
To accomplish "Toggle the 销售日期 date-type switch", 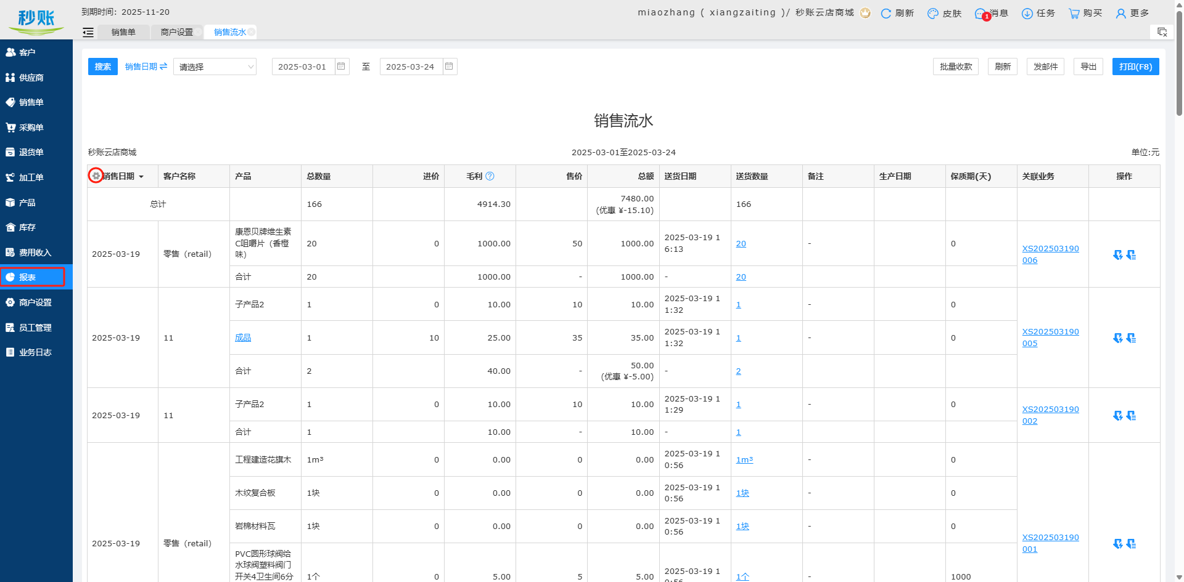I will [x=146, y=67].
